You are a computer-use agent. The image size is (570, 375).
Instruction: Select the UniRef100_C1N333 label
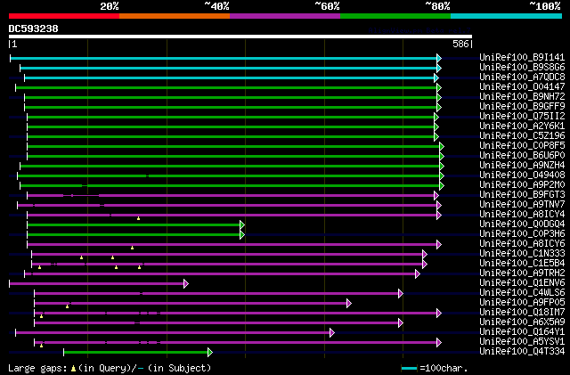[x=522, y=254]
